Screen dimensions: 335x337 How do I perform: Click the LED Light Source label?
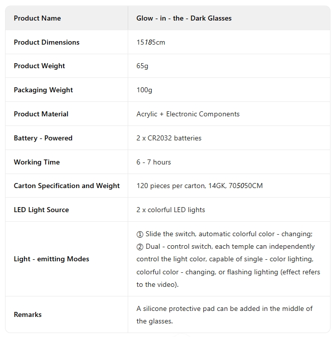42,210
